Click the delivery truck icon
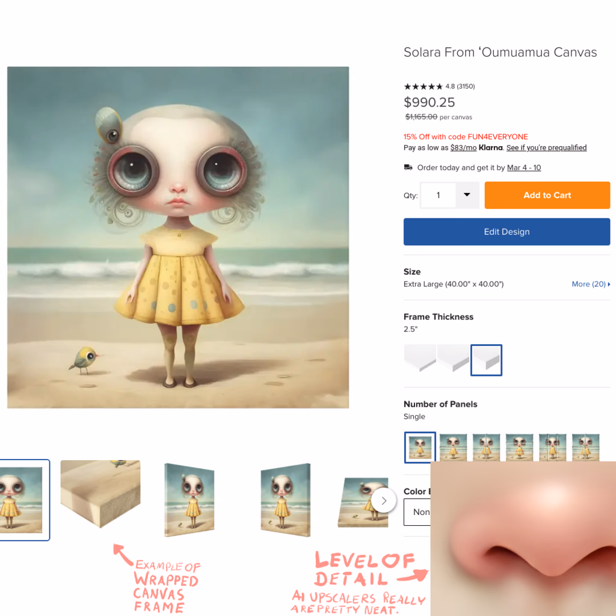616x616 pixels. click(x=408, y=167)
